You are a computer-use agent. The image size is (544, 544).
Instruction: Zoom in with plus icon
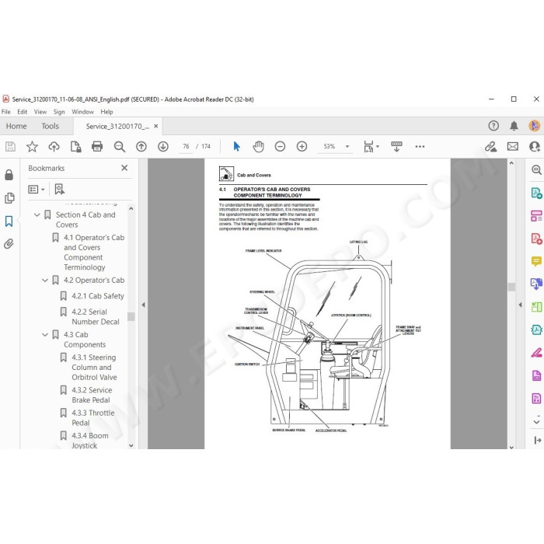tap(302, 146)
